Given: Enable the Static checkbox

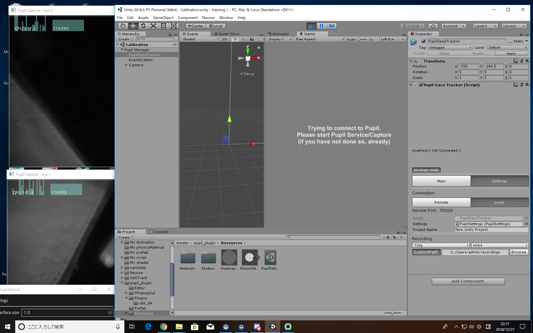Looking at the screenshot, I should click(510, 41).
